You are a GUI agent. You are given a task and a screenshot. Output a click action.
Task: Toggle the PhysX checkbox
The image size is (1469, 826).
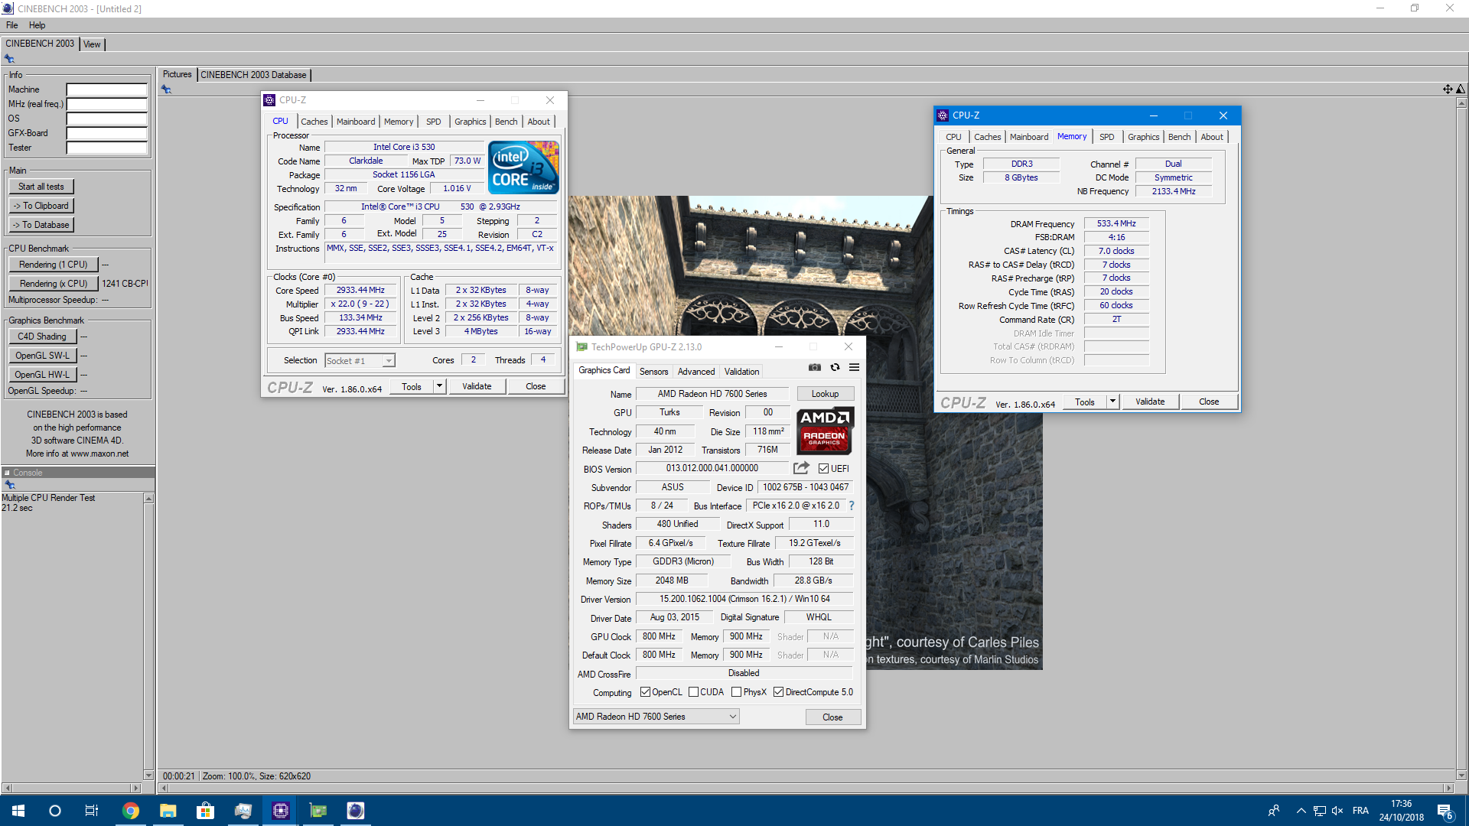point(736,692)
